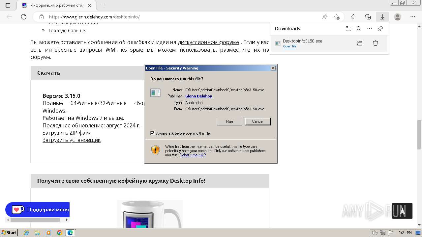
Task: Click the Open file link
Action: coord(289,46)
